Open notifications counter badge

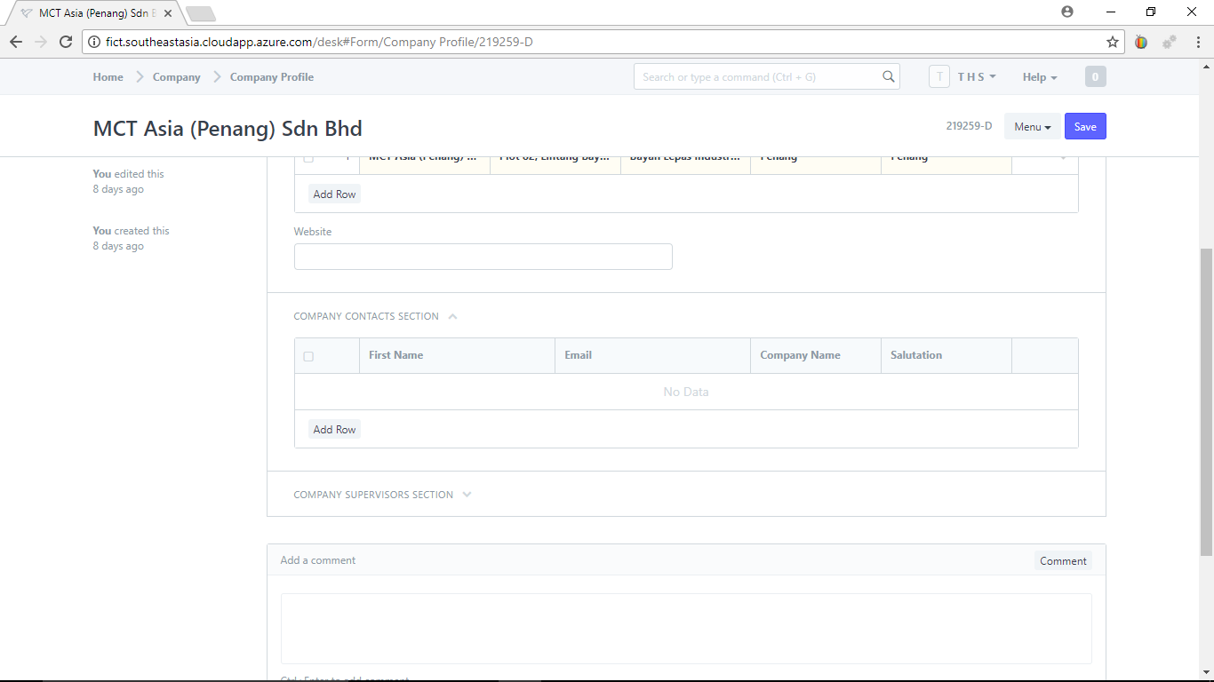tap(1095, 77)
